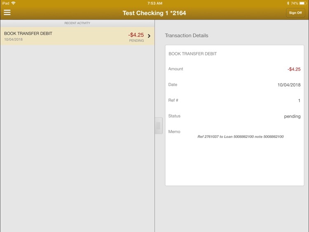309x232 pixels.
Task: Click the -$4.25 Amount value in details
Action: (x=294, y=69)
